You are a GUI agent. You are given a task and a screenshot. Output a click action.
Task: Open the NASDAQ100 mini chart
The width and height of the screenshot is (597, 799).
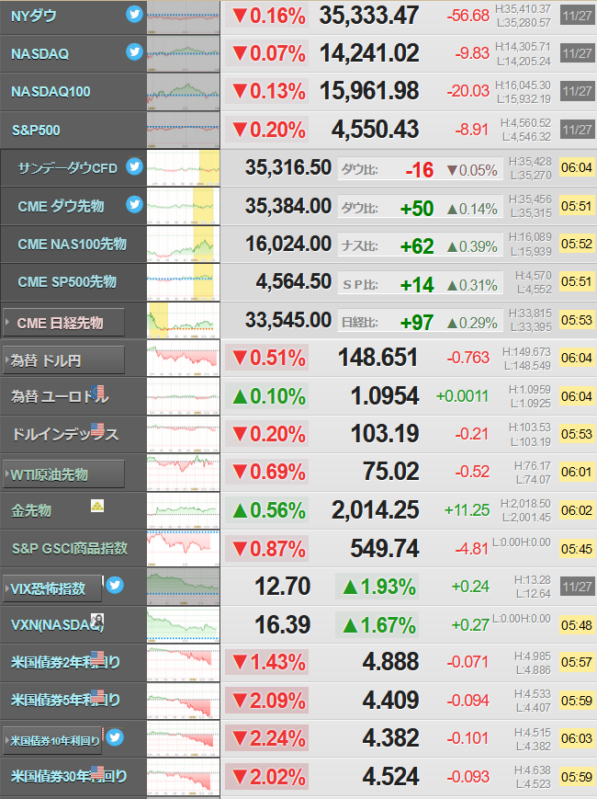(x=183, y=92)
